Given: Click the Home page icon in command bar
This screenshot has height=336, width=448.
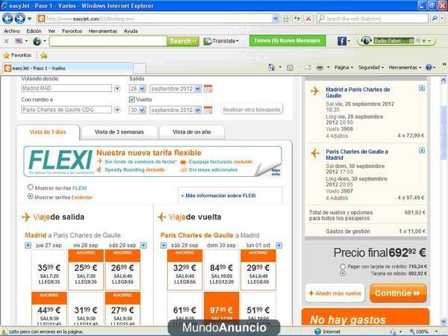Looking at the screenshot, I should (x=272, y=67).
